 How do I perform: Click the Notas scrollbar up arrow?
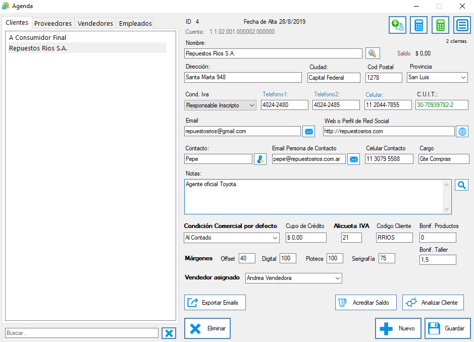pos(447,184)
